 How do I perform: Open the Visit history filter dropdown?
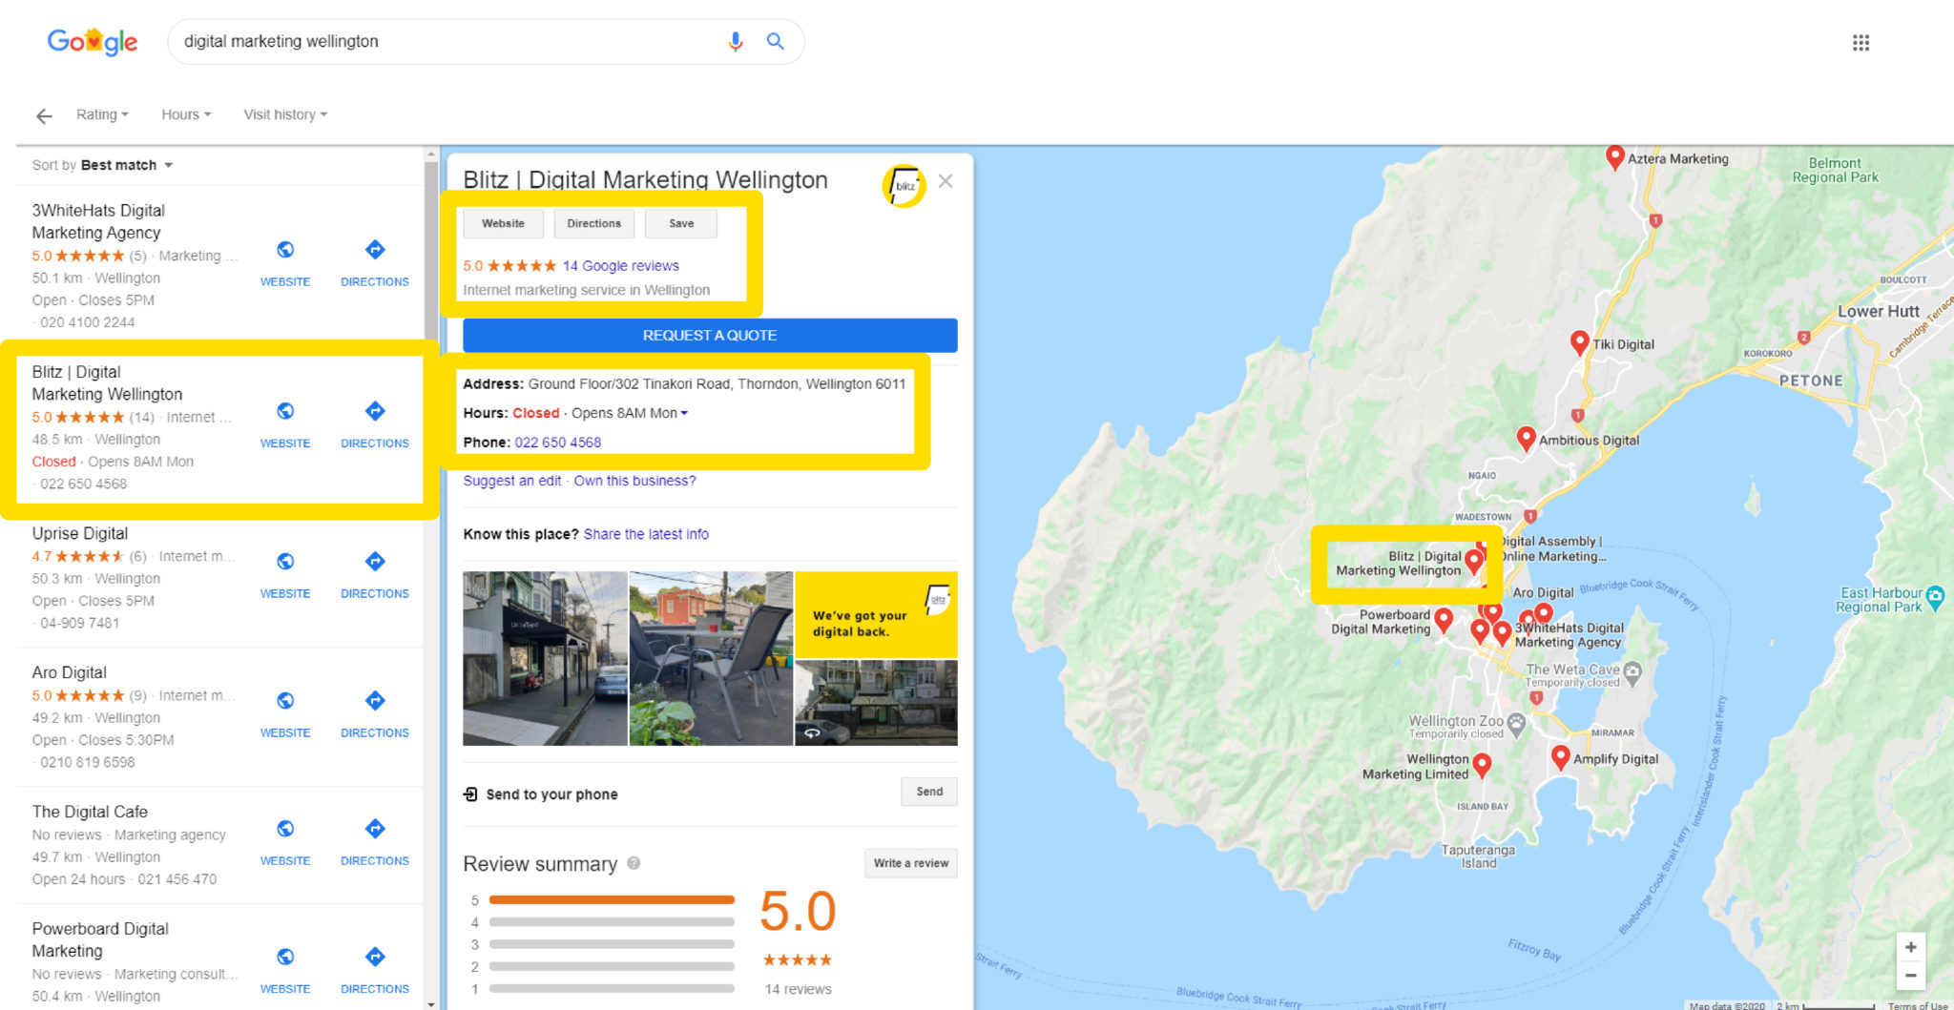pos(285,114)
